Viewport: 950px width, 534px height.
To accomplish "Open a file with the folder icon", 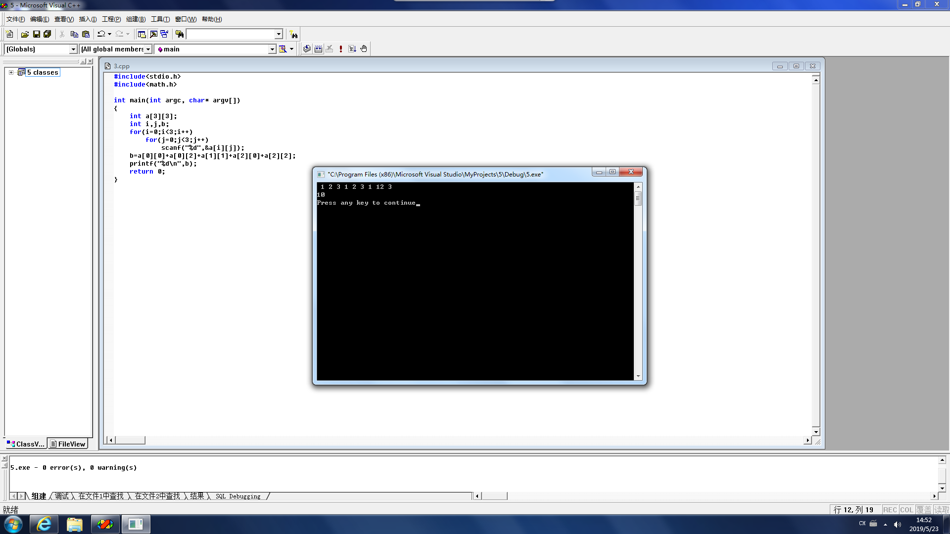I will [x=25, y=34].
